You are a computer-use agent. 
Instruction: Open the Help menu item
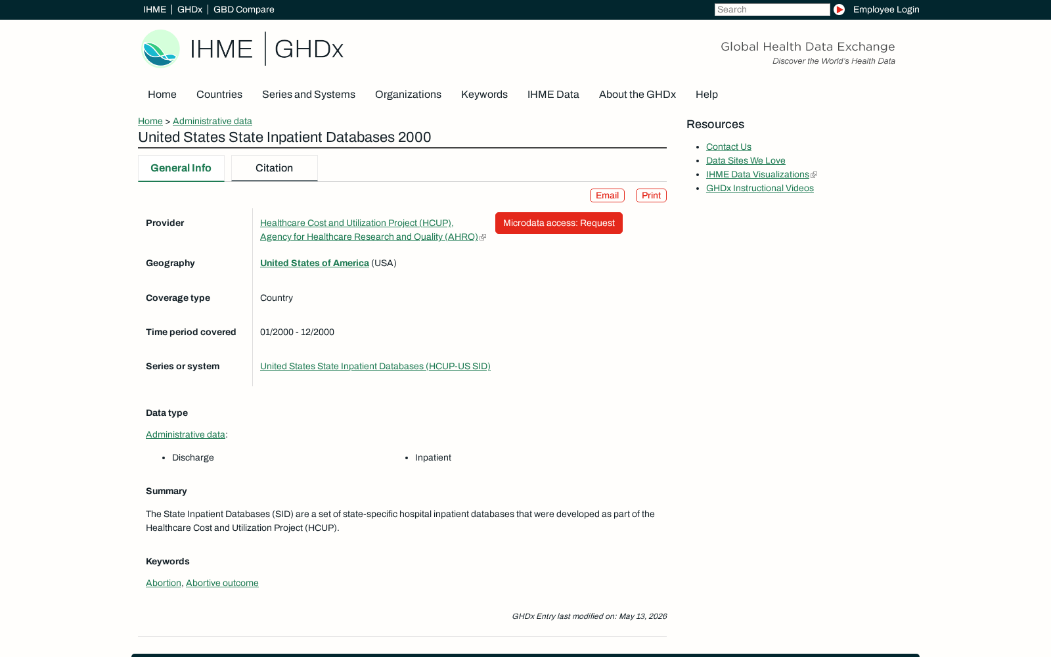coord(707,94)
